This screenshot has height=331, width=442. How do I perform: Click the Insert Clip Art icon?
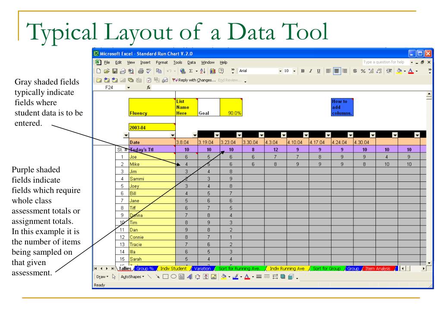[x=206, y=277]
